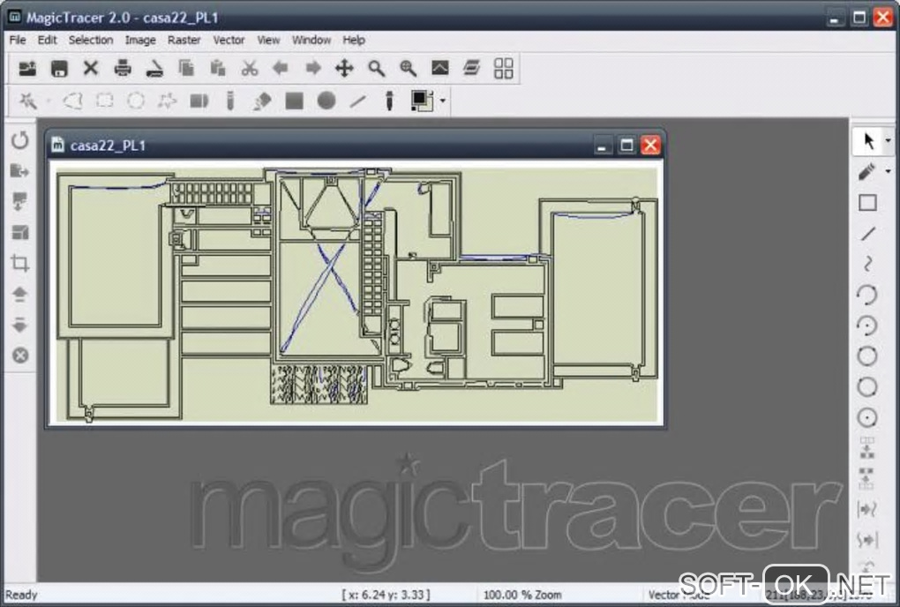Screen dimensions: 900x607
Task: Open the Window menu
Action: coord(311,40)
